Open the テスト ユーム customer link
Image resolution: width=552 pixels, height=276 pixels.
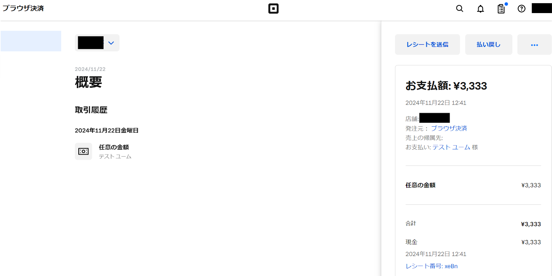click(451, 147)
